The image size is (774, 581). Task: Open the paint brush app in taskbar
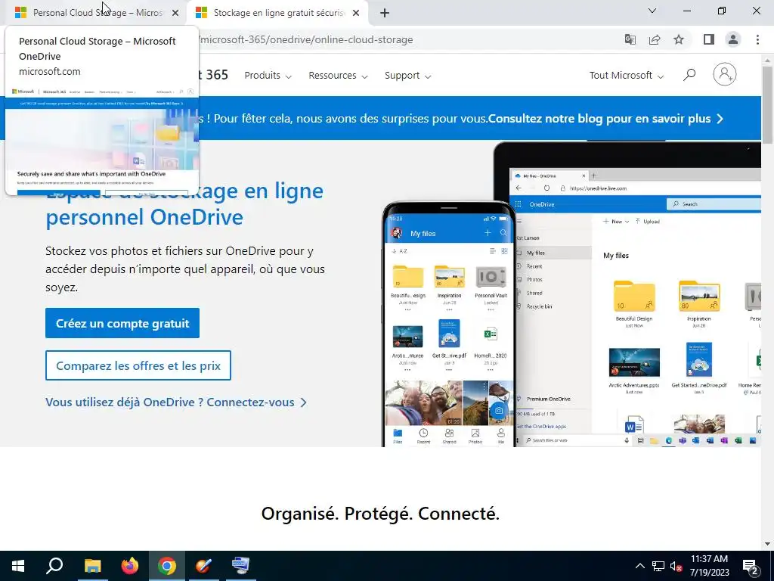coord(204,566)
